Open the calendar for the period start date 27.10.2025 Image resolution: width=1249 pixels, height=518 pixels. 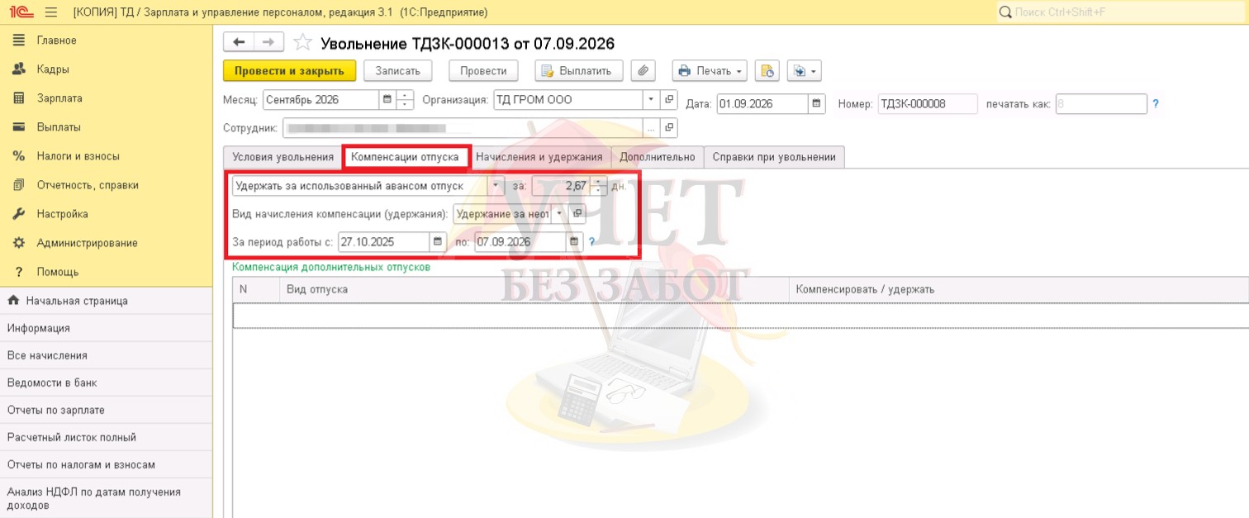(437, 242)
